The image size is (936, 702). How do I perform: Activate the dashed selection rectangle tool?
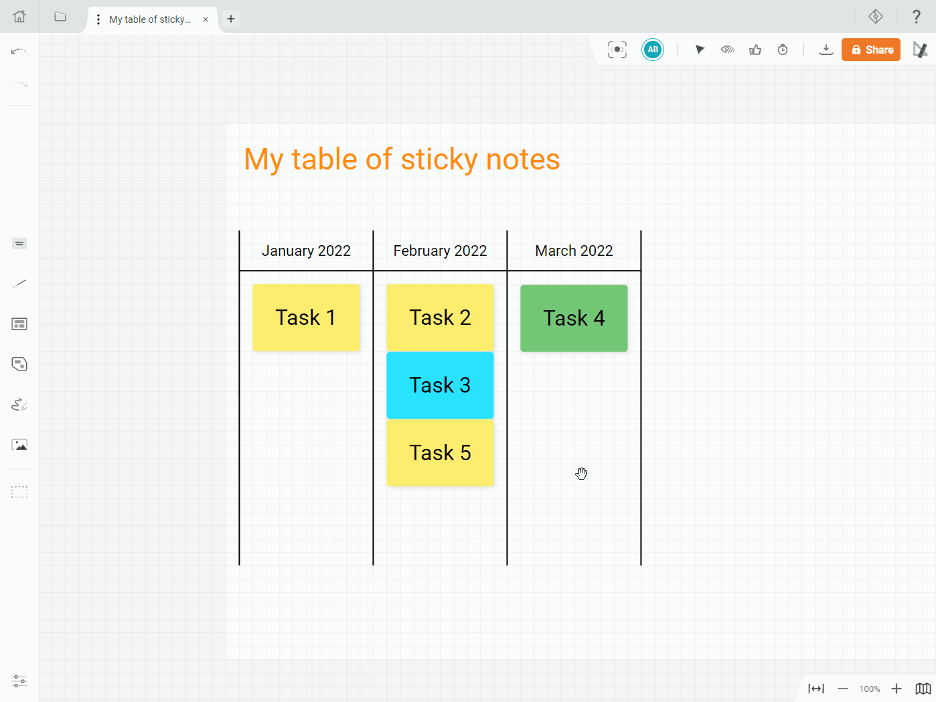coord(19,492)
